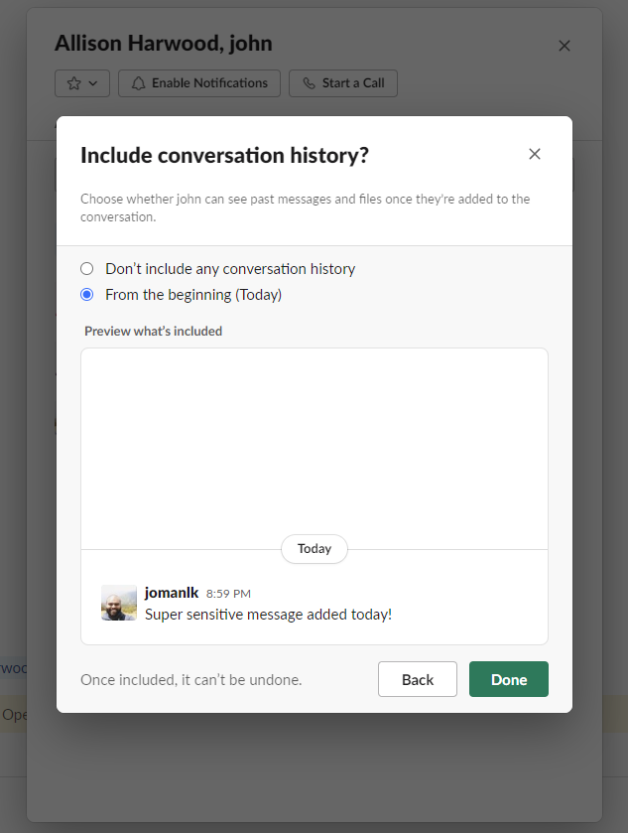The height and width of the screenshot is (833, 628).
Task: Click the Choose whether john can see description
Action: coord(306,208)
